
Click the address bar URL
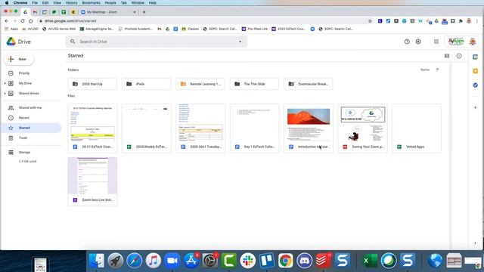point(70,21)
